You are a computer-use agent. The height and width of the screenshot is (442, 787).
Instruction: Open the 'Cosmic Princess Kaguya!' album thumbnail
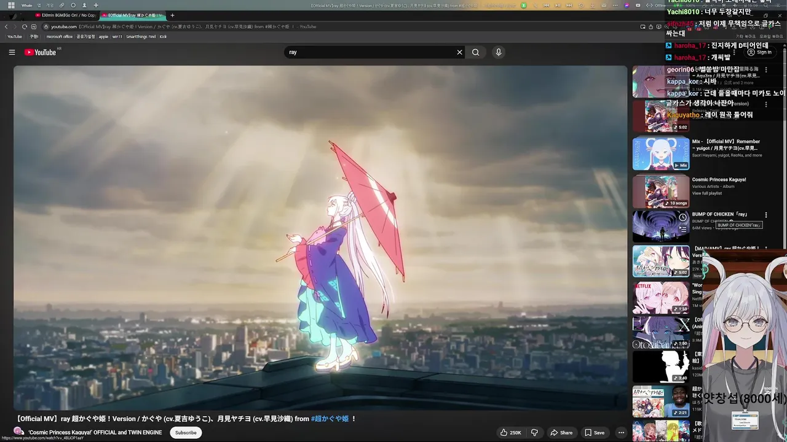pyautogui.click(x=661, y=191)
